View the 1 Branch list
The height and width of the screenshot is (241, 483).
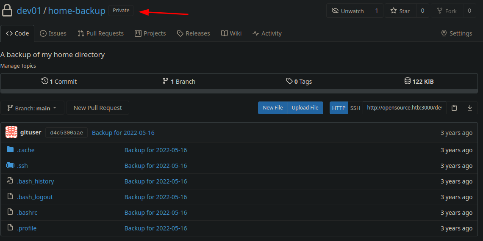point(179,82)
